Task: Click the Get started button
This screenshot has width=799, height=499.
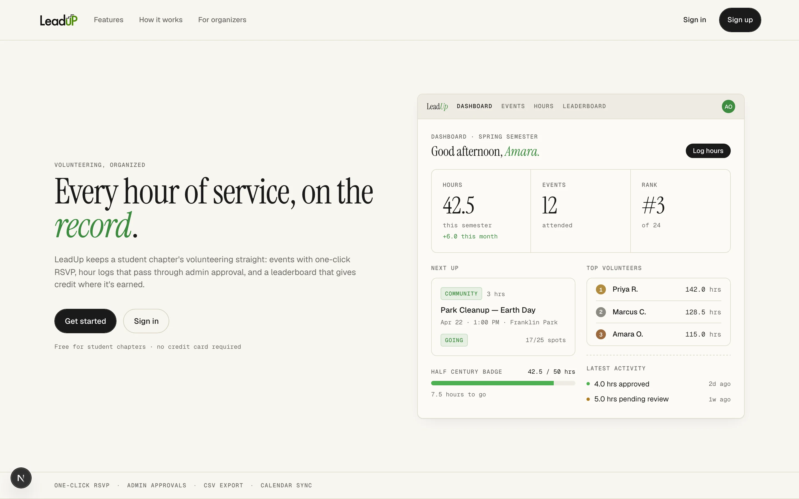Action: pyautogui.click(x=85, y=321)
